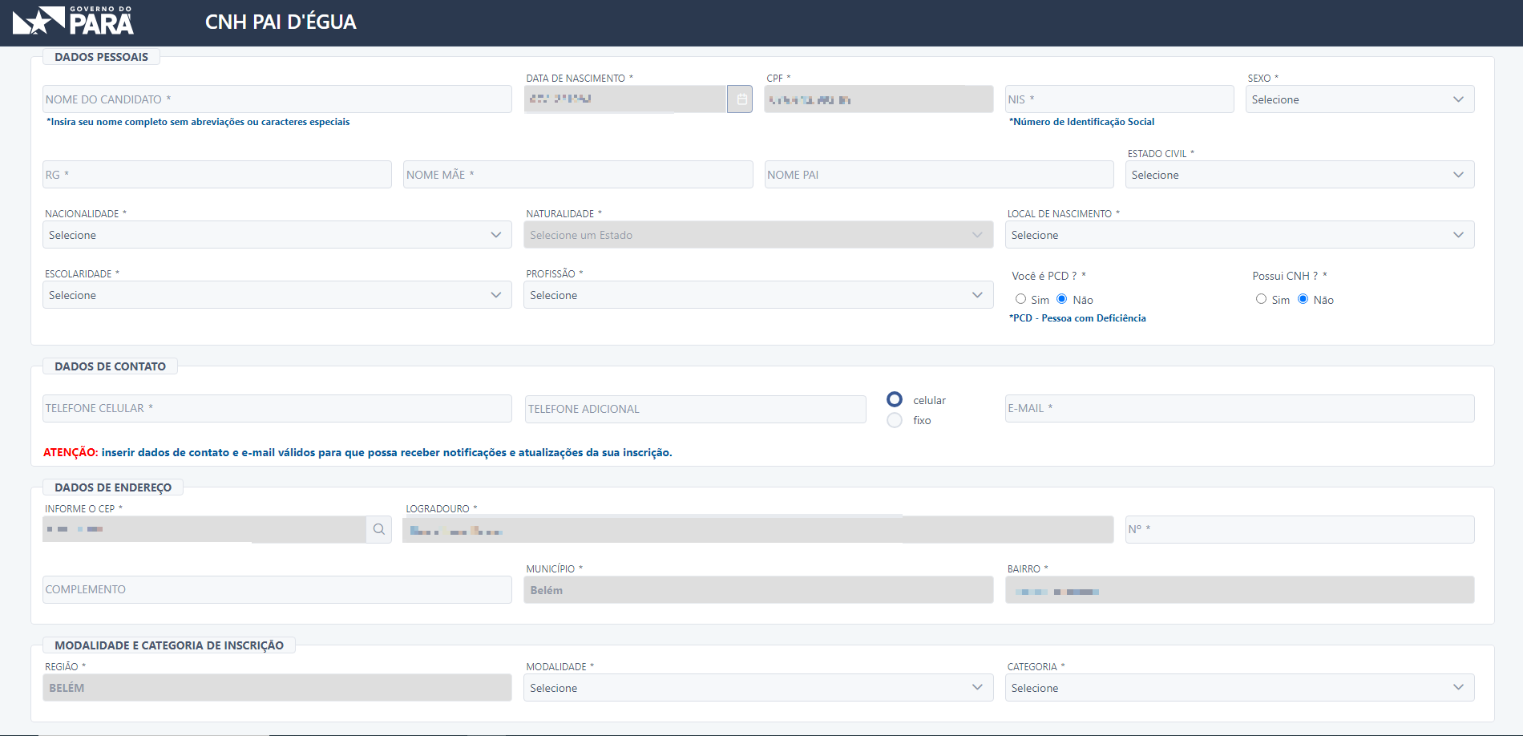The image size is (1523, 736).
Task: Choose 'celular' phone type option
Action: coord(895,399)
